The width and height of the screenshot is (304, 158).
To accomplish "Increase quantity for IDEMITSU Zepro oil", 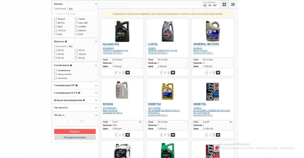I will (x=214, y=135).
